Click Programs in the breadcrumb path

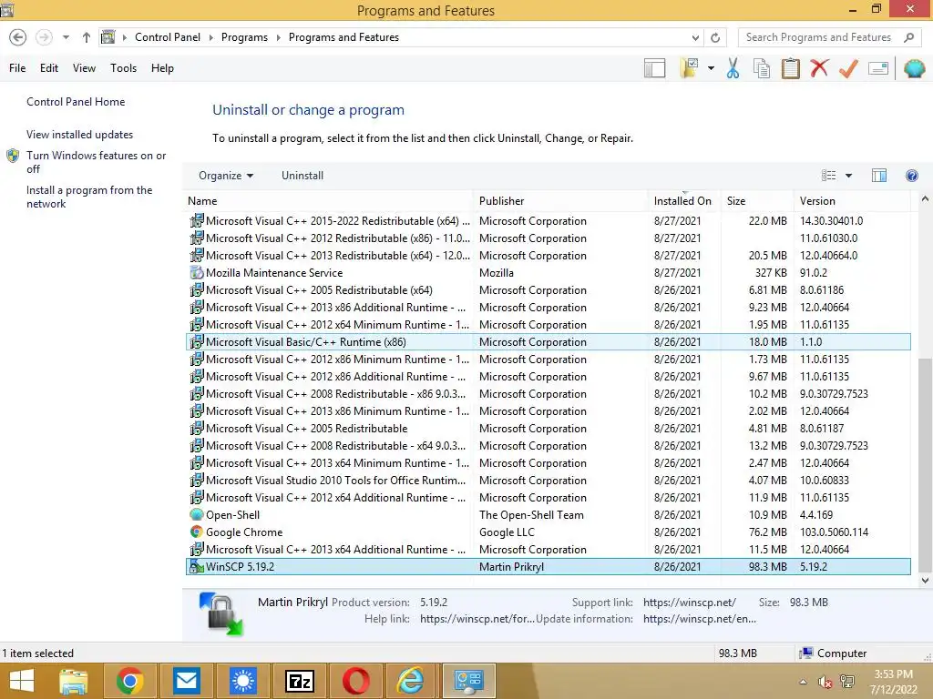point(244,37)
